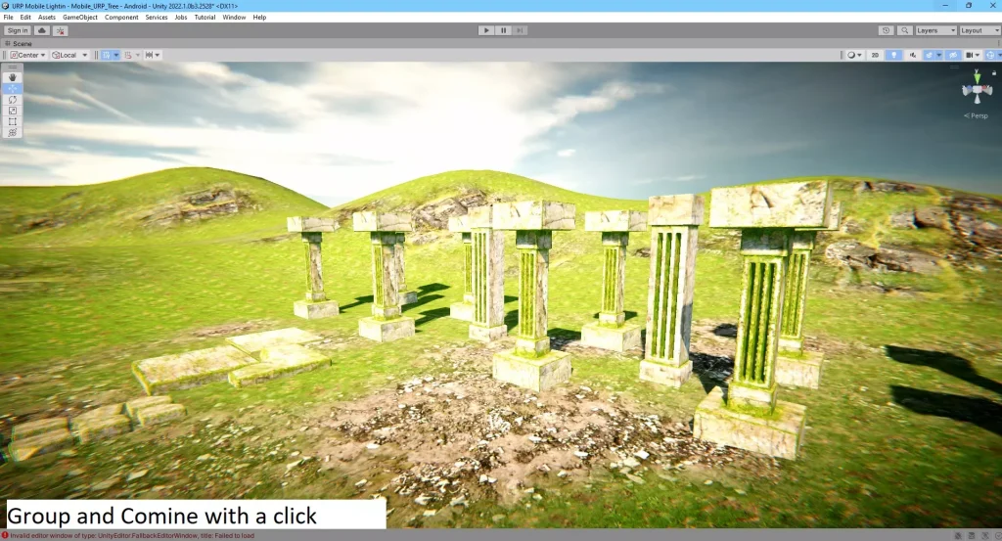Toggle scene lighting bulb

894,55
